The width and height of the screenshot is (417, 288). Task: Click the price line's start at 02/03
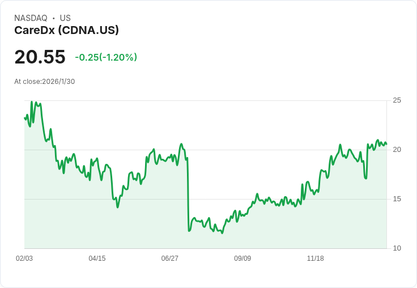tap(25, 118)
